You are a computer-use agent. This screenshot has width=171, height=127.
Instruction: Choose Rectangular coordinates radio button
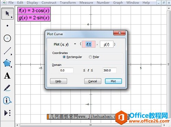click(64, 57)
